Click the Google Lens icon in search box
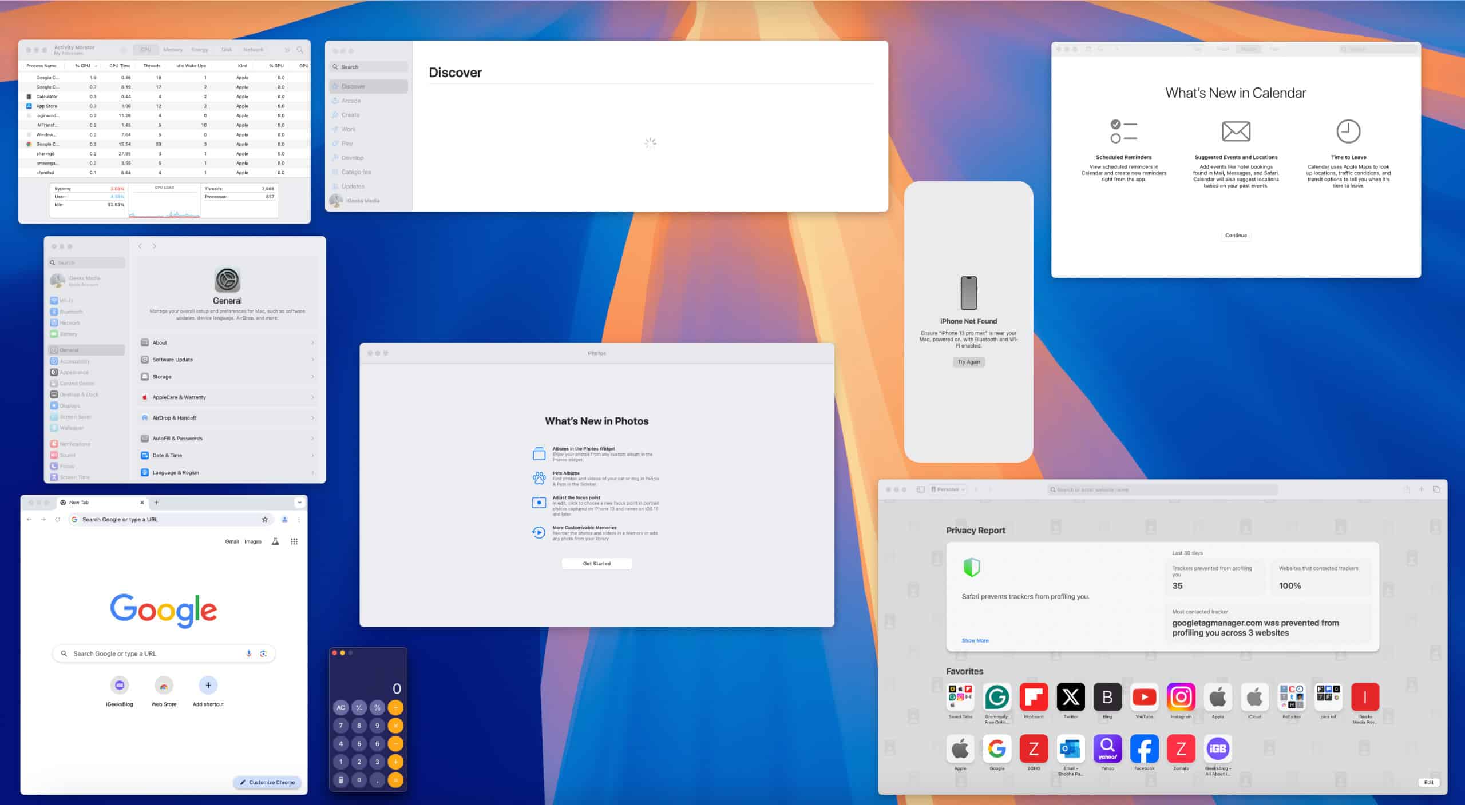Viewport: 1465px width, 805px height. coord(263,653)
